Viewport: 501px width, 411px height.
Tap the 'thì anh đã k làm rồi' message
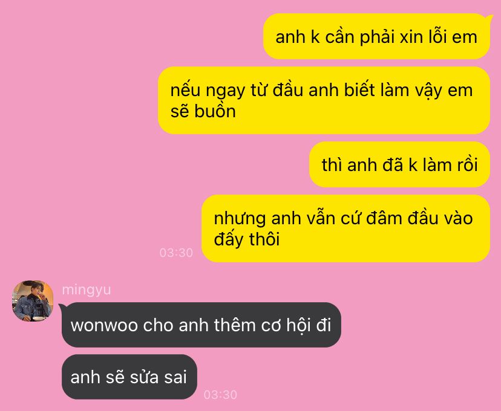[399, 164]
